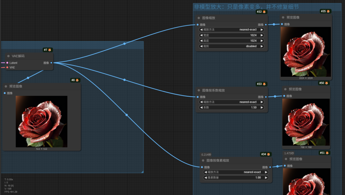Click left arrow of 系数 1.50 field
Image resolution: width=345 pixels, height=195 pixels.
click(x=201, y=107)
